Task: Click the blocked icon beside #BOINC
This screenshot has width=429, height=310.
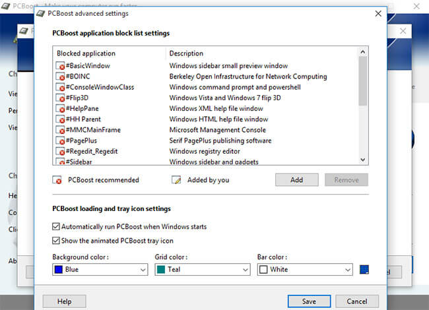Action: [x=60, y=77]
